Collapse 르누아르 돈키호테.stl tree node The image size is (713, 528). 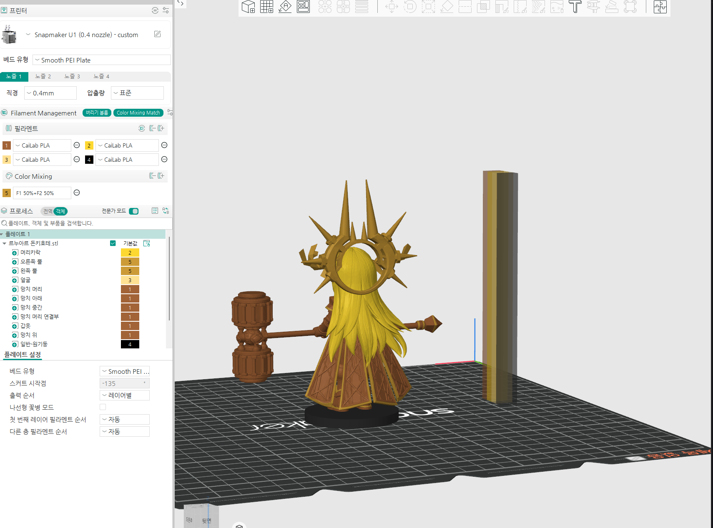click(4, 243)
